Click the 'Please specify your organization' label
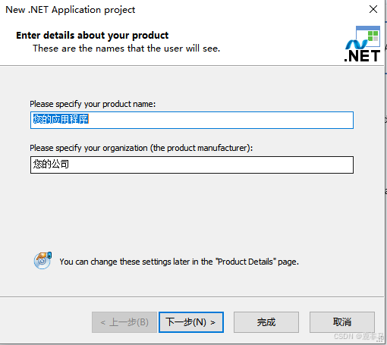387x345 pixels. click(141, 148)
